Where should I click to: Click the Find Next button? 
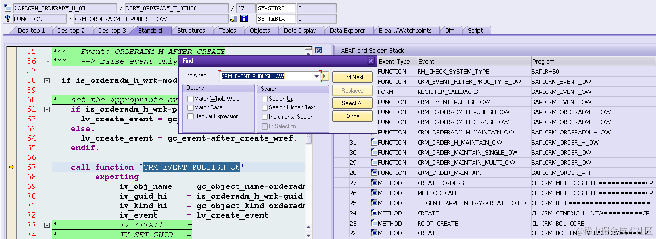tap(352, 77)
